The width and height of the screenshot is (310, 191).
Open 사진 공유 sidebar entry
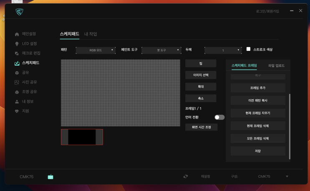pos(30,82)
